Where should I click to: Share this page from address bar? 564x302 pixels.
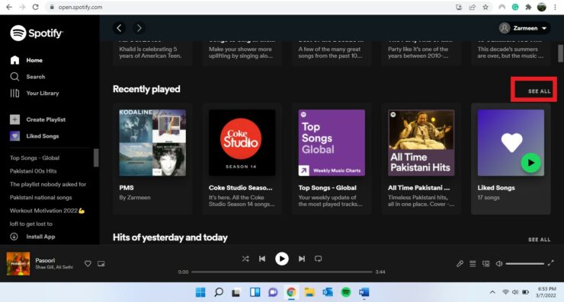[473, 7]
